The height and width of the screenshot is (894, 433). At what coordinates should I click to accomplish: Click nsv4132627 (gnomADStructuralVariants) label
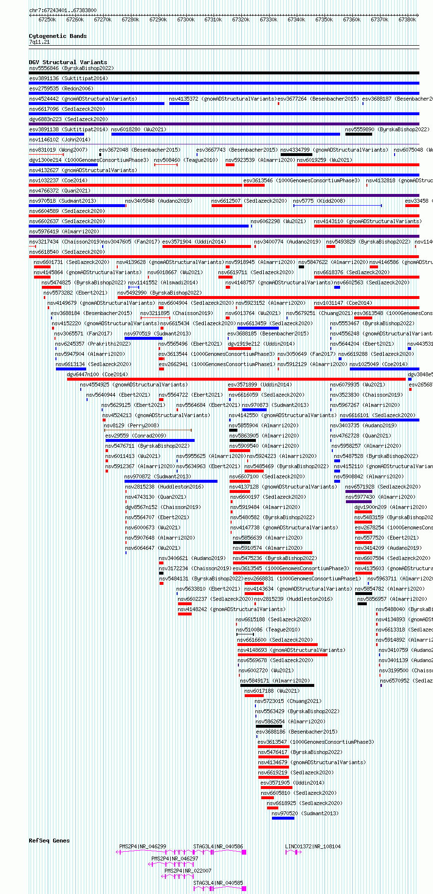83,170
